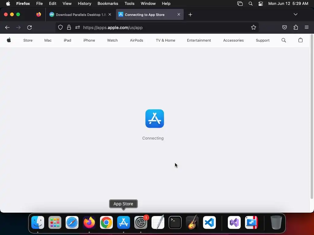Open GarageBand from the Dock
The width and height of the screenshot is (314, 235).
coord(192,222)
